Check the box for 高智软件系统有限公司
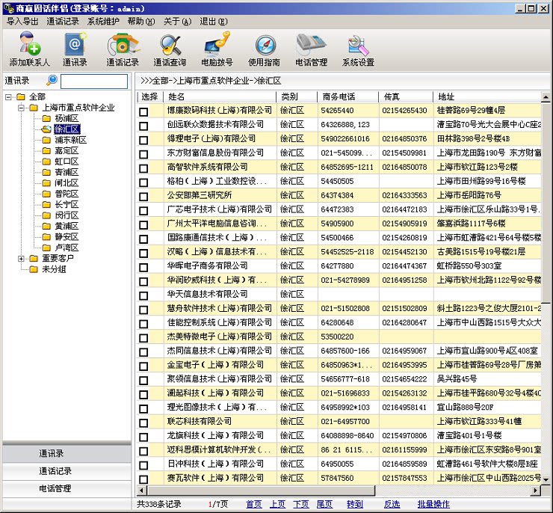 pyautogui.click(x=143, y=168)
